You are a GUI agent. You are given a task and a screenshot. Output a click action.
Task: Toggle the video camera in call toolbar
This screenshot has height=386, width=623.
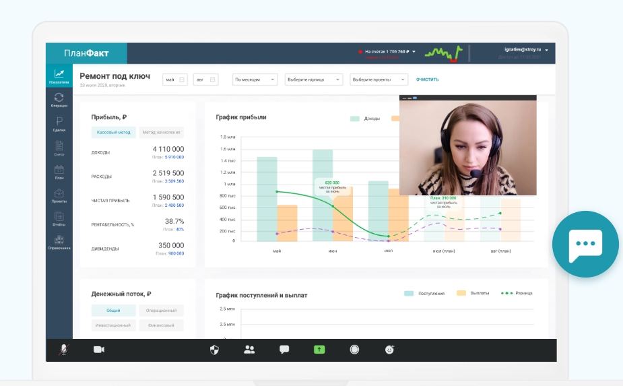tap(99, 350)
